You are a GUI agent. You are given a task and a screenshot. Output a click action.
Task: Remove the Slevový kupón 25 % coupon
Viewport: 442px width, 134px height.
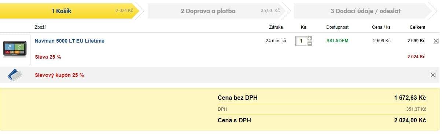click(x=432, y=75)
